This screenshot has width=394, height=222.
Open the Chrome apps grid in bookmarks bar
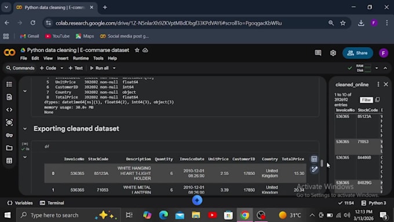pos(6,37)
